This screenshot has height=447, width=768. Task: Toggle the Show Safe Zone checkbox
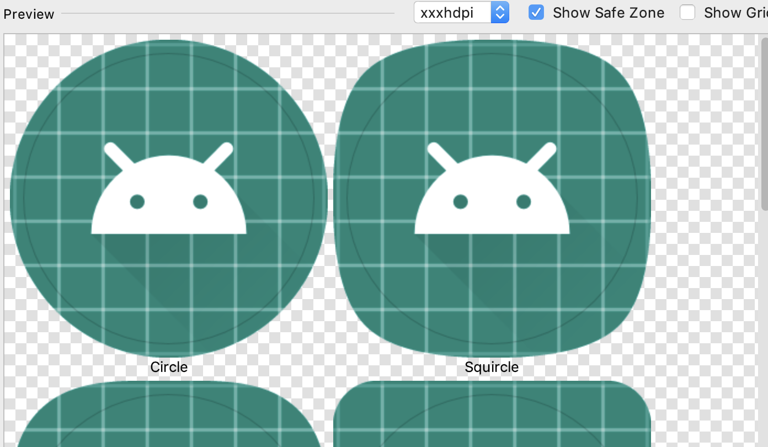(536, 12)
